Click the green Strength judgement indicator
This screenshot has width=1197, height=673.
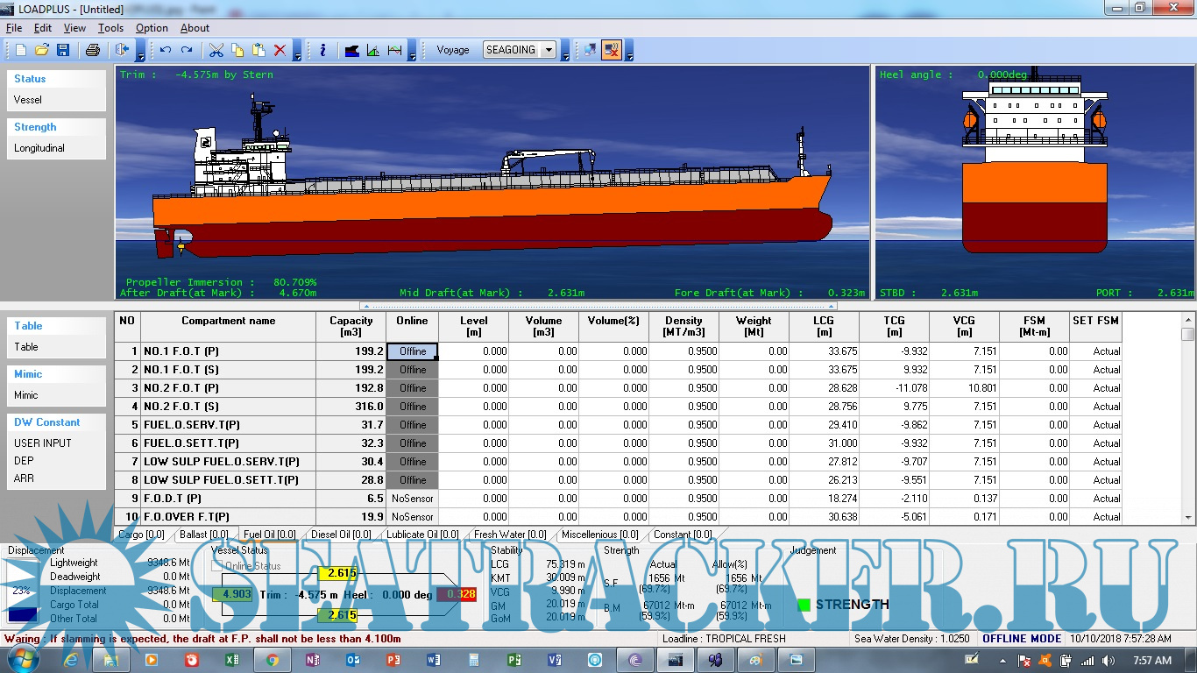point(804,605)
